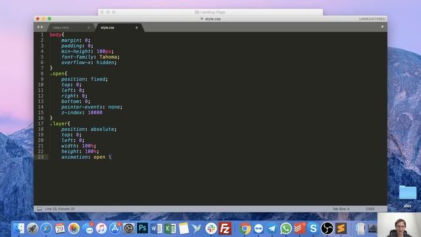Open Telegram from the dock
This screenshot has height=237, width=421.
pyautogui.click(x=272, y=228)
